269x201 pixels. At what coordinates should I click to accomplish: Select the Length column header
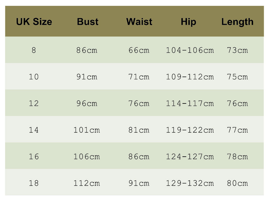click(x=237, y=22)
